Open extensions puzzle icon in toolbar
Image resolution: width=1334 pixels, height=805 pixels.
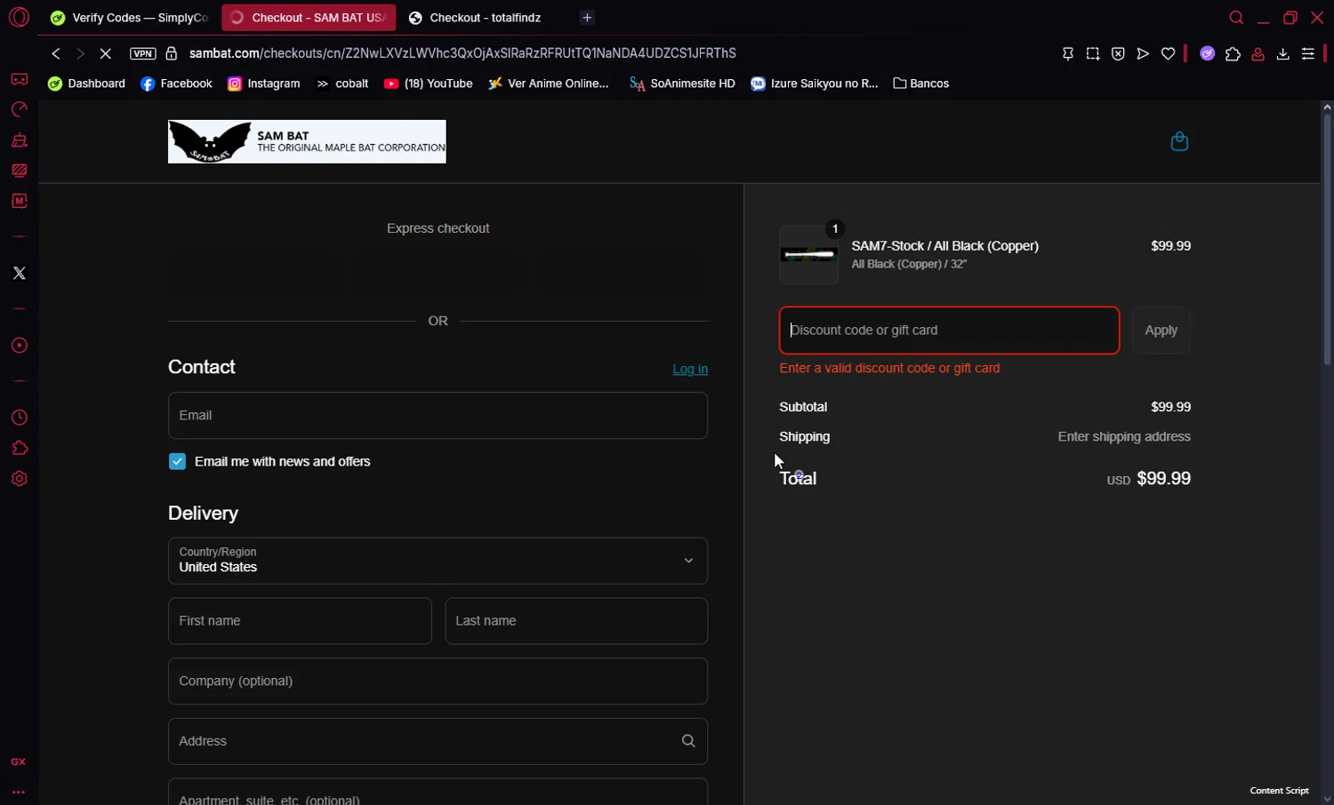pos(1233,54)
